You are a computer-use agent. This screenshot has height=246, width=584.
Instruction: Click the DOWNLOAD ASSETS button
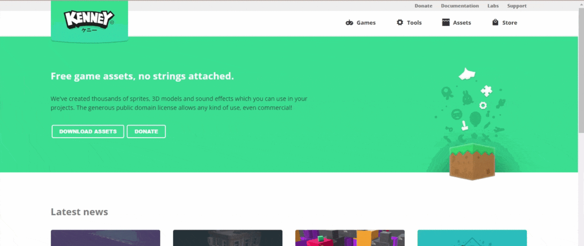coord(88,132)
